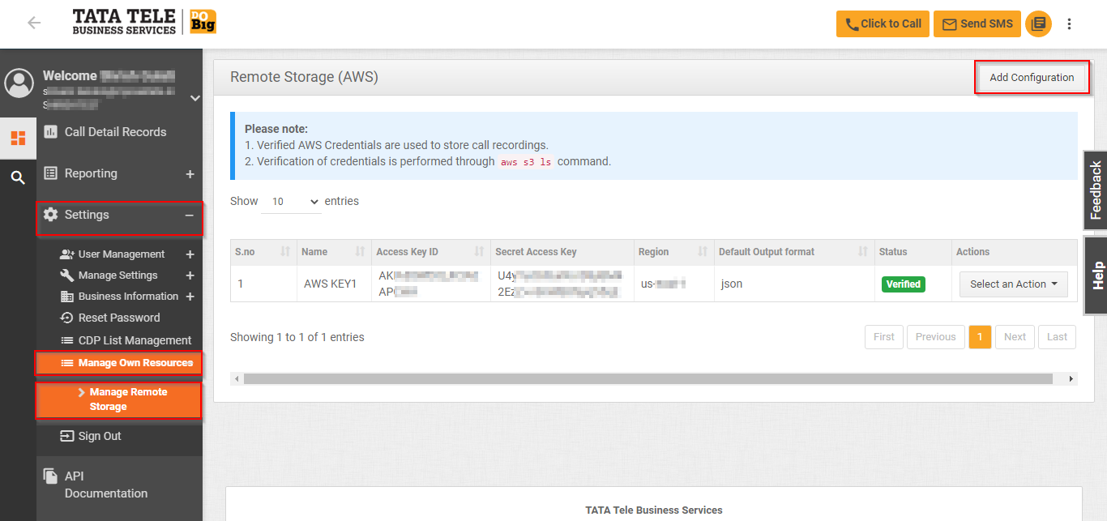The height and width of the screenshot is (521, 1107).
Task: Sort by S.no column arrows
Action: (x=284, y=252)
